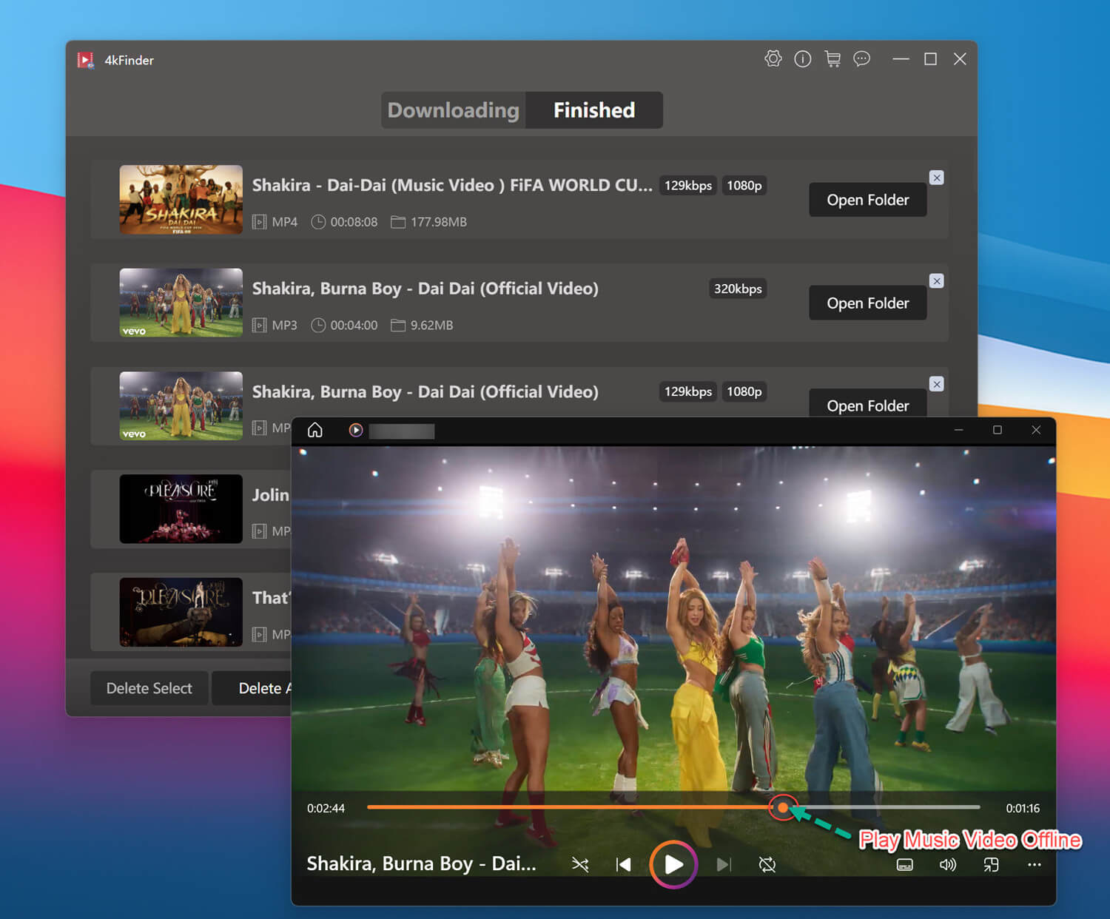Open the thumbnail of the MP3 Dai Dai item
Screen dimensions: 1110x919
click(181, 303)
